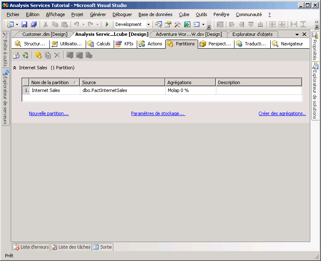Start deployment with the green play icon
321x261 pixels.
[107, 24]
